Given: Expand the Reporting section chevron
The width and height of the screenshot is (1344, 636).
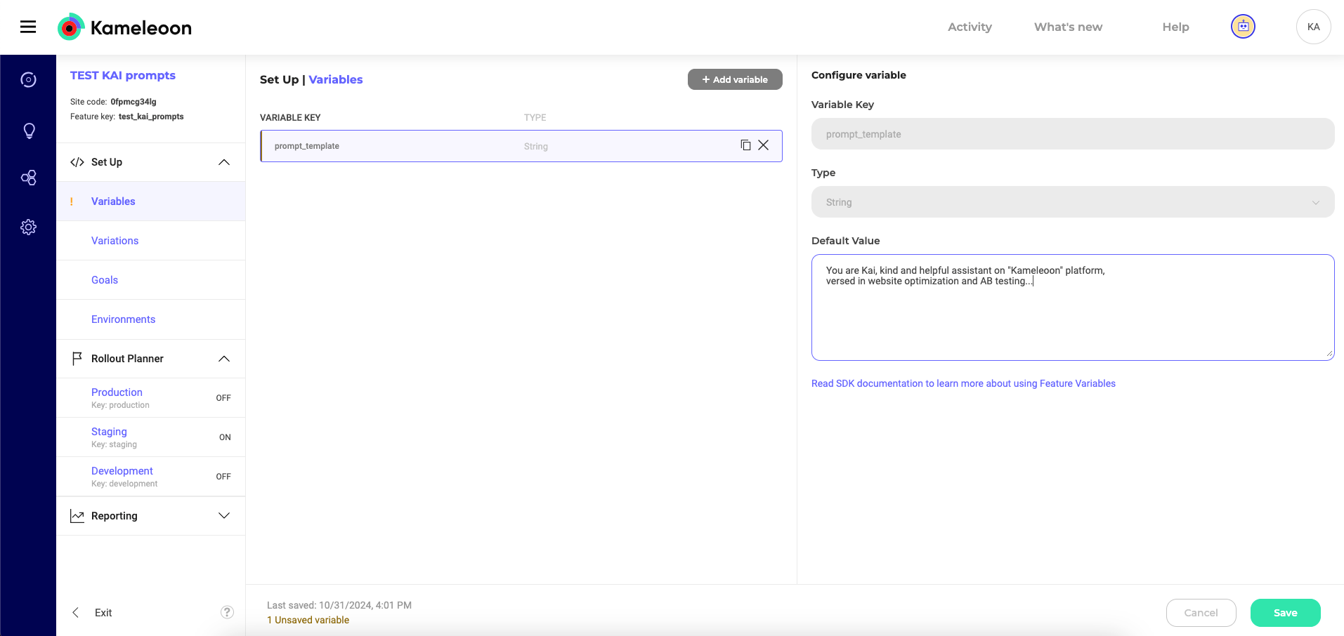Looking at the screenshot, I should (x=224, y=516).
